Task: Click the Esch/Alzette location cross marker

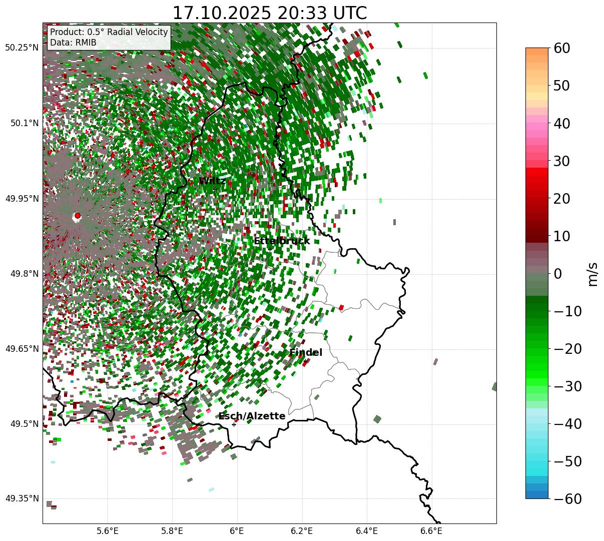Action: click(x=234, y=424)
